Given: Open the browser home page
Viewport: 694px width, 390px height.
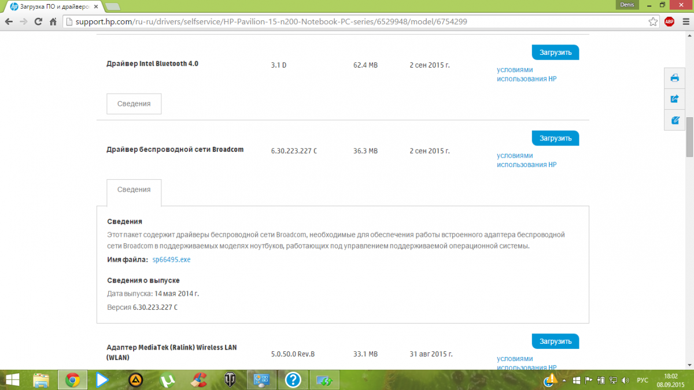Looking at the screenshot, I should [53, 22].
